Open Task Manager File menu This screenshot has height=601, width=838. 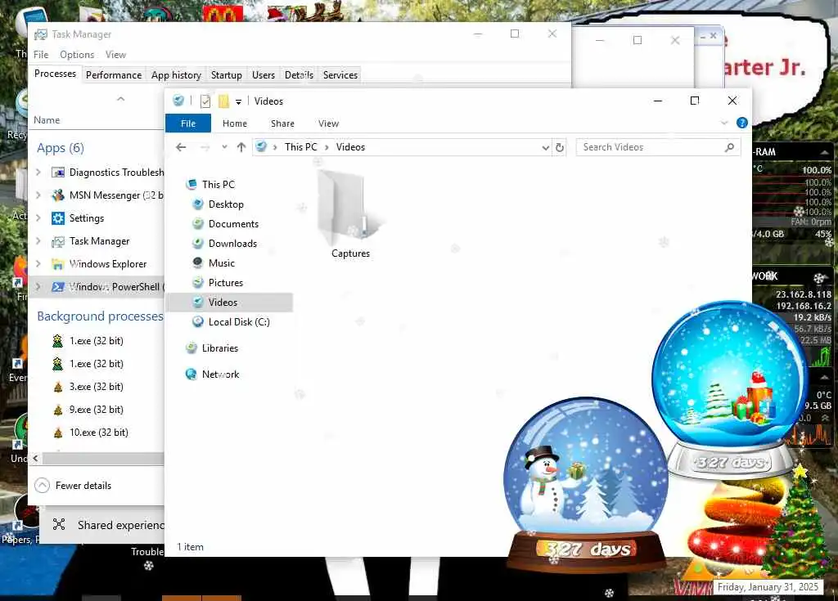(x=41, y=55)
